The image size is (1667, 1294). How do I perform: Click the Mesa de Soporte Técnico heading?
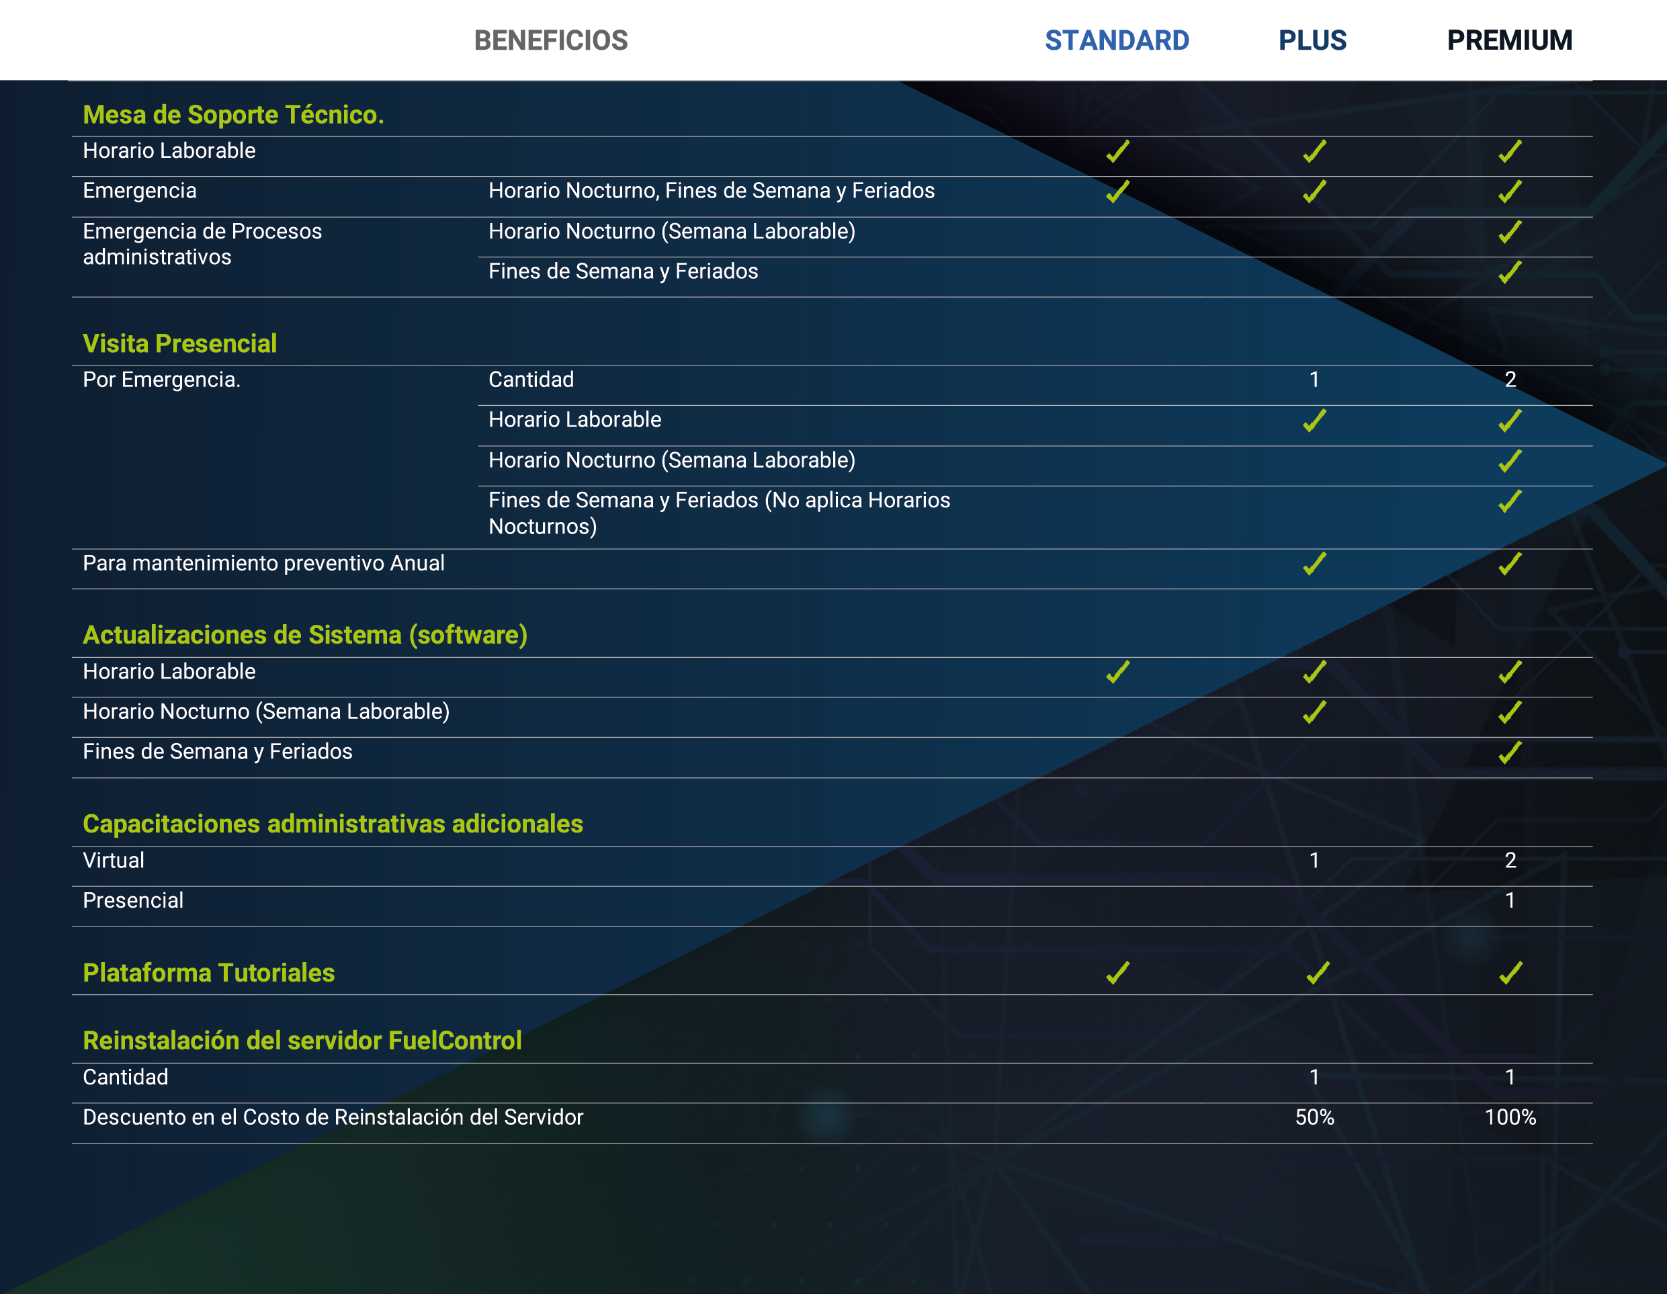(x=232, y=114)
